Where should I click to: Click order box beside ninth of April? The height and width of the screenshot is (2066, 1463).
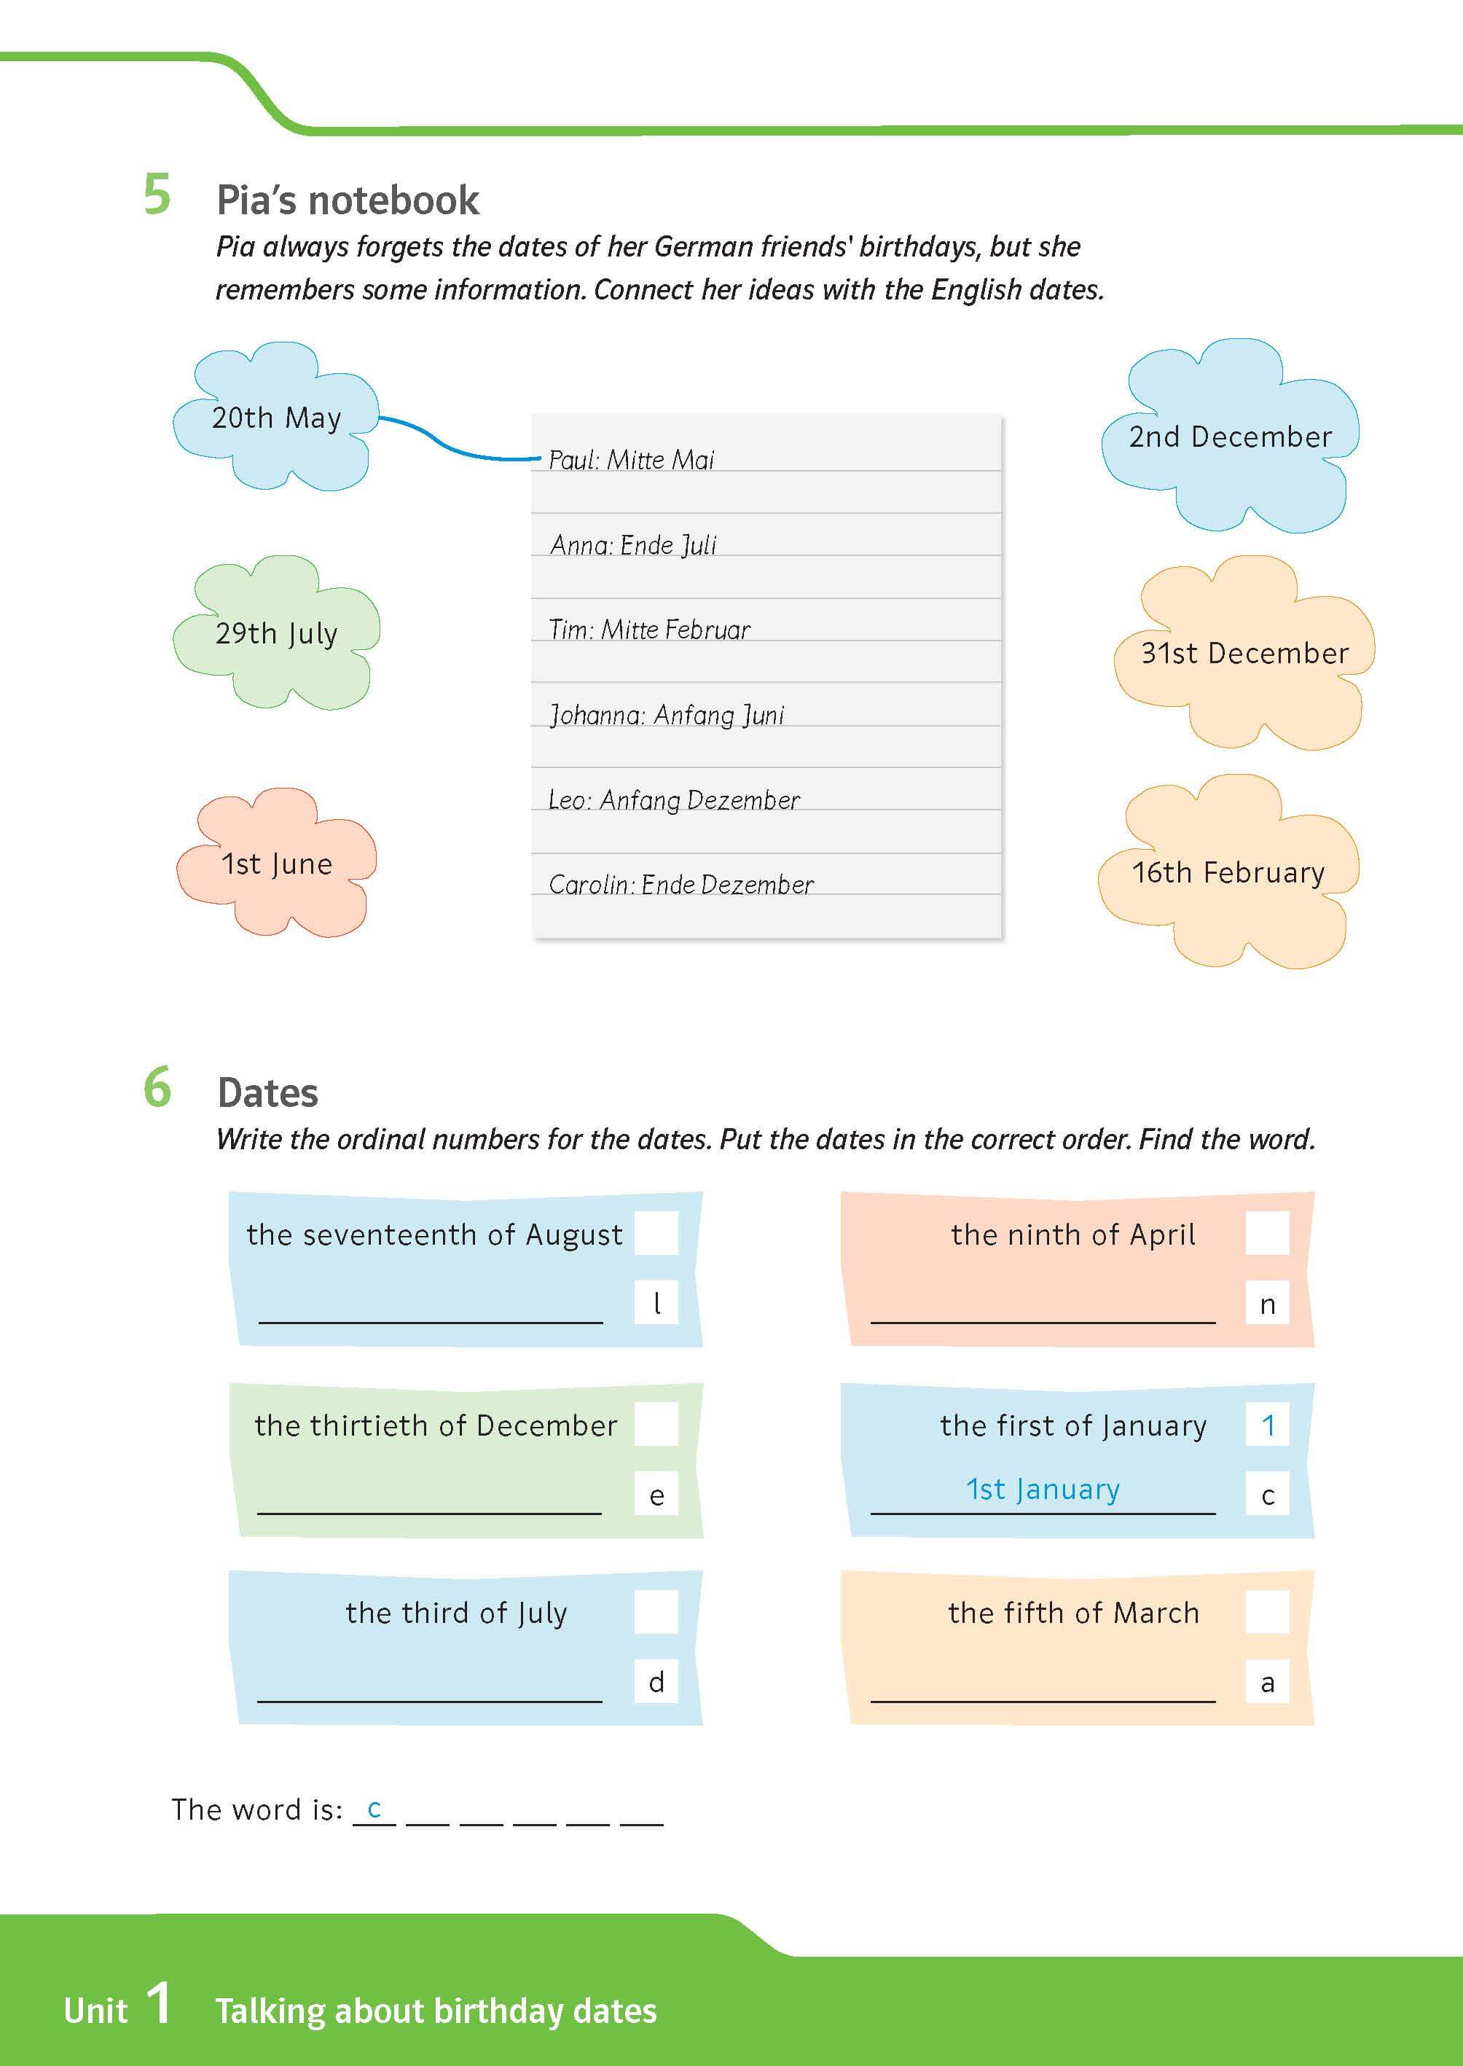click(1268, 1232)
